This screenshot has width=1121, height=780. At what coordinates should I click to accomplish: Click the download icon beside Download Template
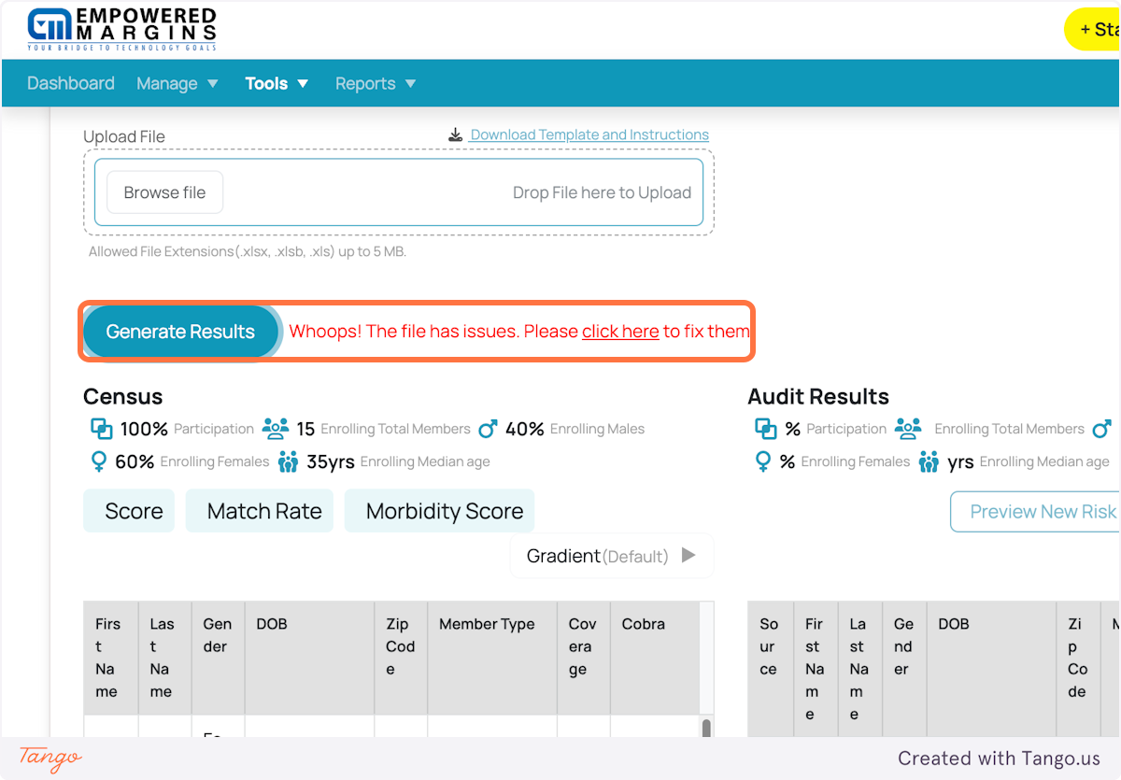pos(455,134)
